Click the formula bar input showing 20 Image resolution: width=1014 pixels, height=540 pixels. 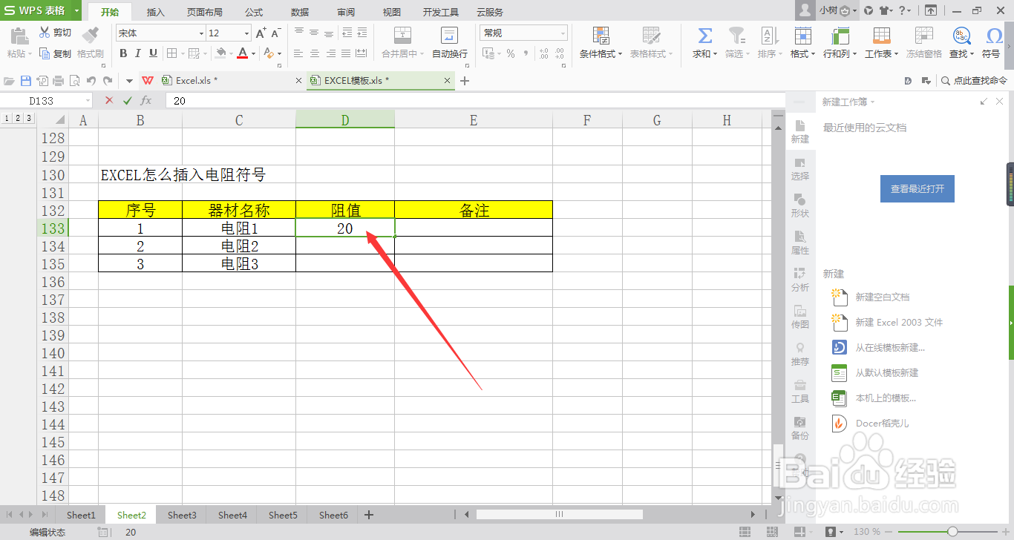point(475,101)
